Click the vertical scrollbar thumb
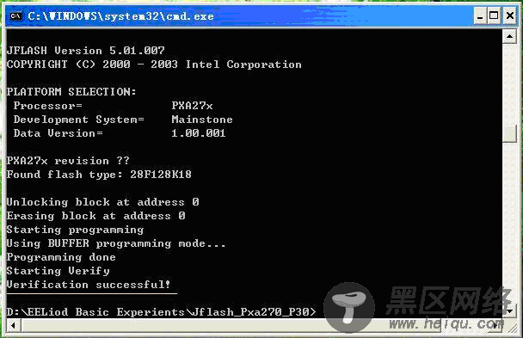Viewport: 523px width, 338px height. coord(509,133)
